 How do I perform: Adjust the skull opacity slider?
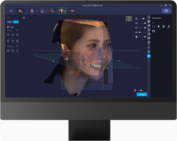click(142, 37)
